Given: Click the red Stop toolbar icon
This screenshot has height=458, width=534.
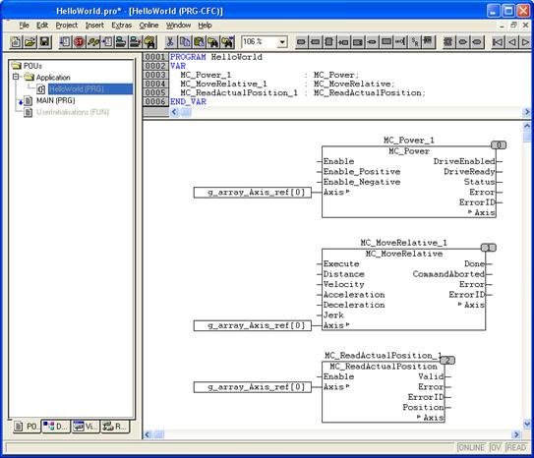Looking at the screenshot, I should pyautogui.click(x=79, y=42).
